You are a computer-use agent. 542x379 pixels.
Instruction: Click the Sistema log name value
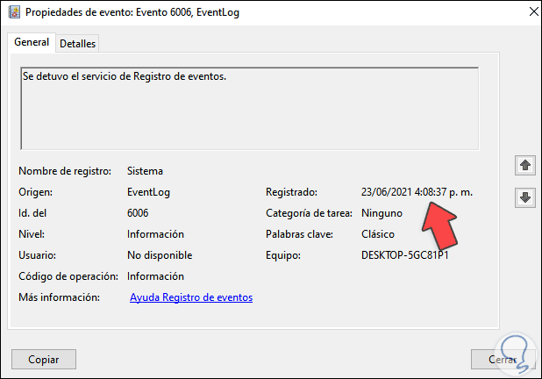[145, 171]
